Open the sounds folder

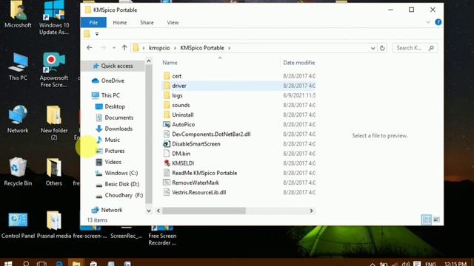181,105
